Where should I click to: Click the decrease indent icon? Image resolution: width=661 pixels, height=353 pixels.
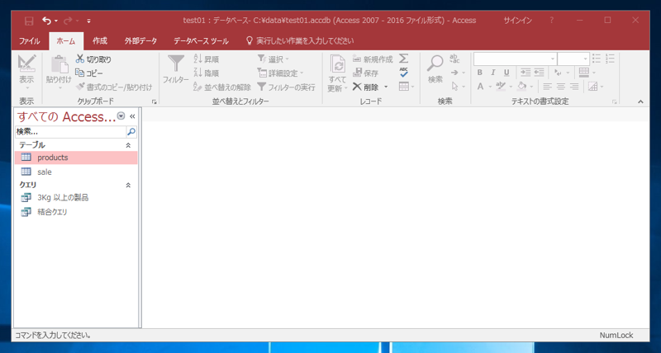(x=540, y=73)
